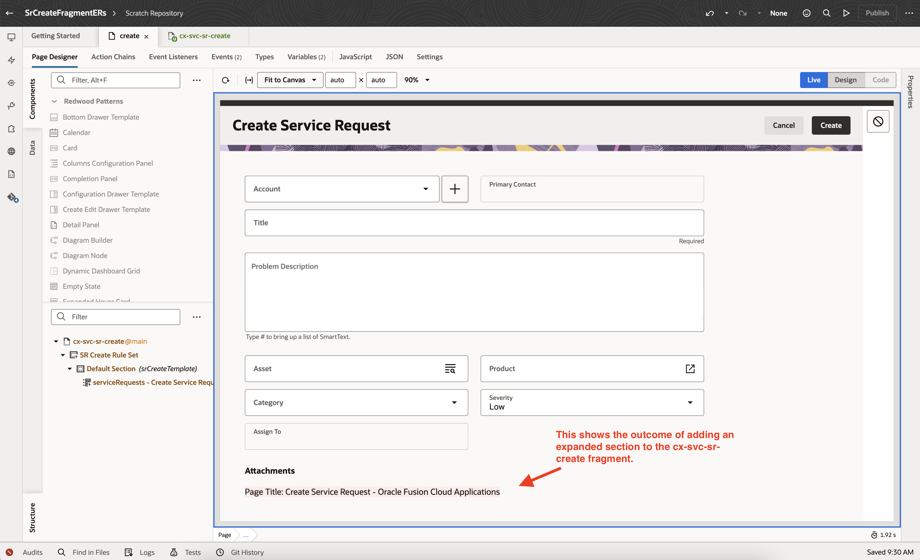Switch canvas to Design mode
This screenshot has height=560, width=920.
845,80
